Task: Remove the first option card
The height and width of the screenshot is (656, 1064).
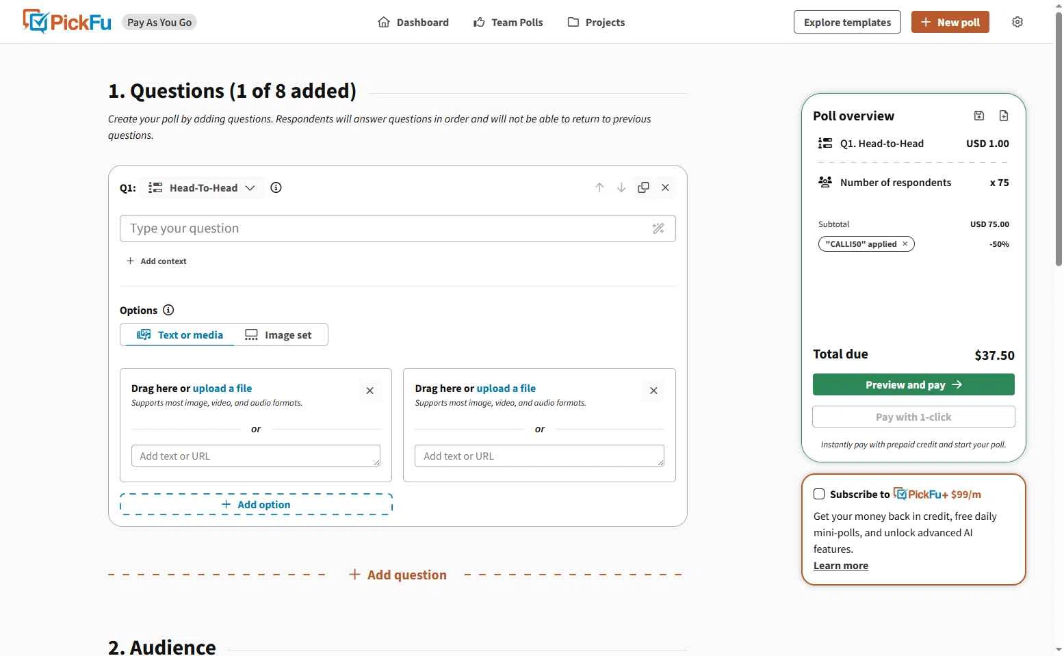Action: [x=369, y=391]
